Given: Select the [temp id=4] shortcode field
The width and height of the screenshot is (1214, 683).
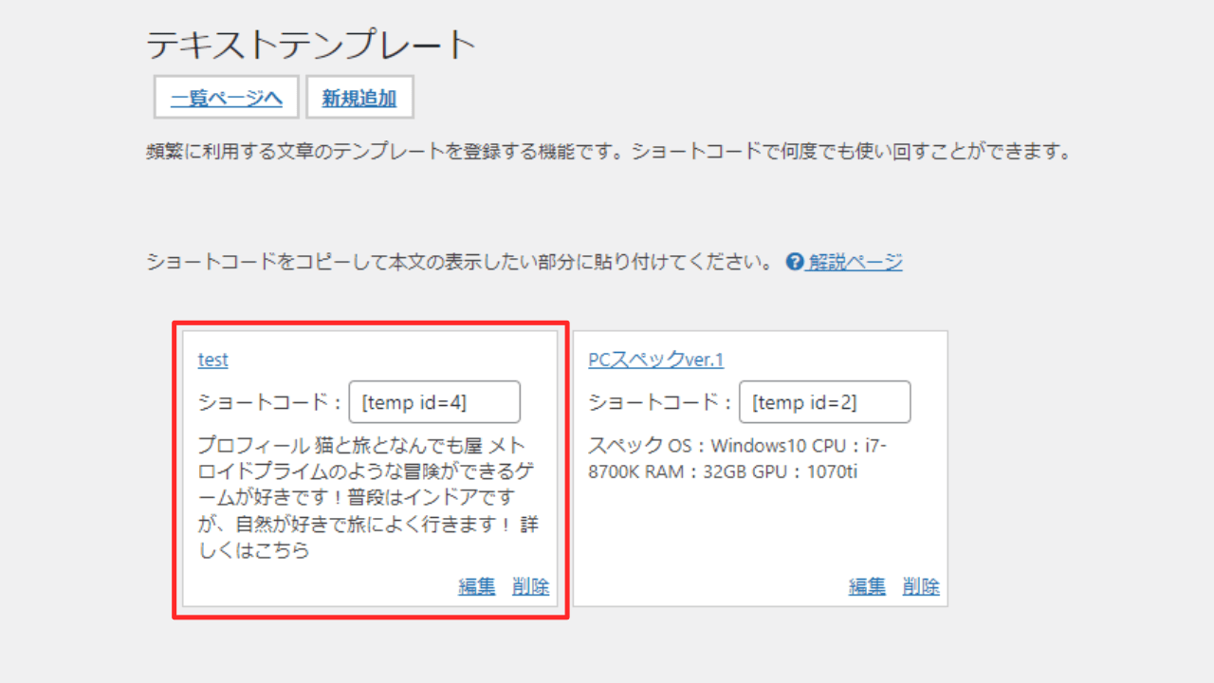Looking at the screenshot, I should click(434, 402).
